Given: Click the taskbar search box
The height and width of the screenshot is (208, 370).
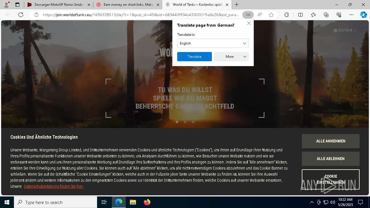Looking at the screenshot, I should coord(55,202).
